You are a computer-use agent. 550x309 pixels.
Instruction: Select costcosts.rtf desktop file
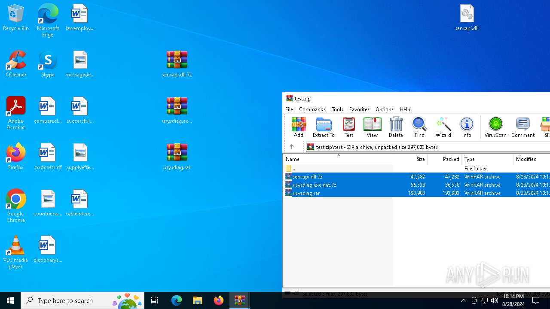48,157
